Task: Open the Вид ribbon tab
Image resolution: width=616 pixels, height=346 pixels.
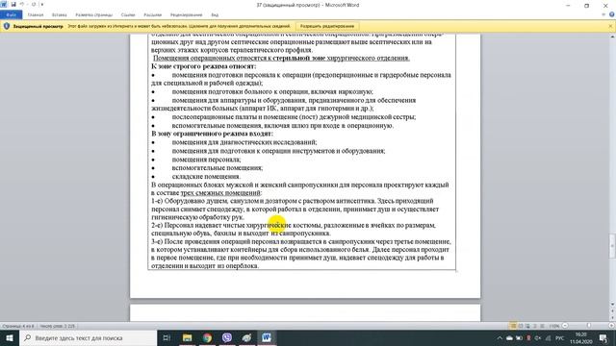Action: (x=215, y=15)
